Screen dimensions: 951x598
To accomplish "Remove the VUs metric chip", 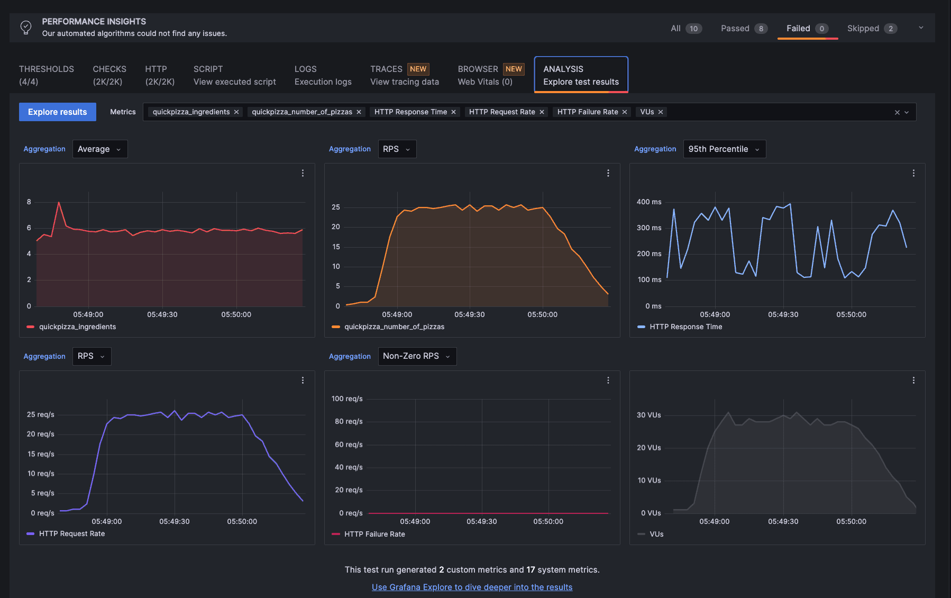I will tap(660, 112).
